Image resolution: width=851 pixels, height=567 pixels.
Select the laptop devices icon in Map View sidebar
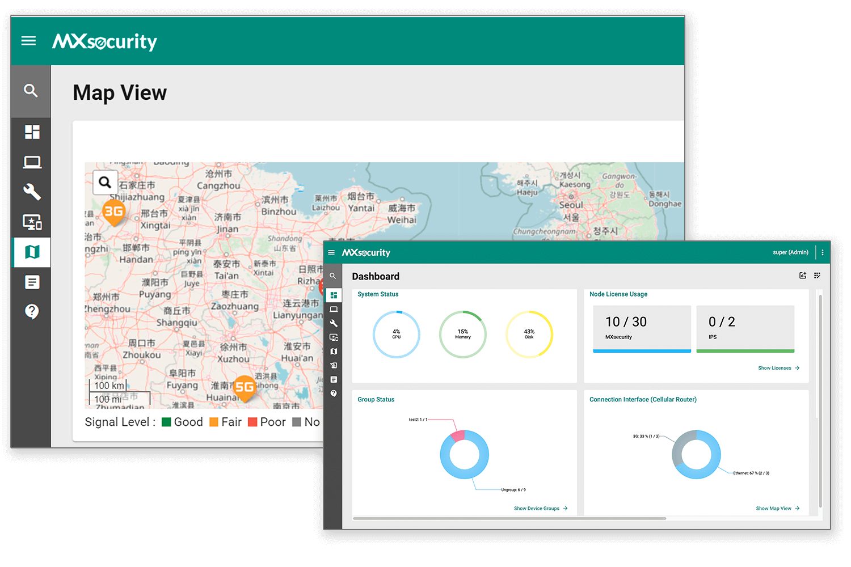(x=32, y=163)
